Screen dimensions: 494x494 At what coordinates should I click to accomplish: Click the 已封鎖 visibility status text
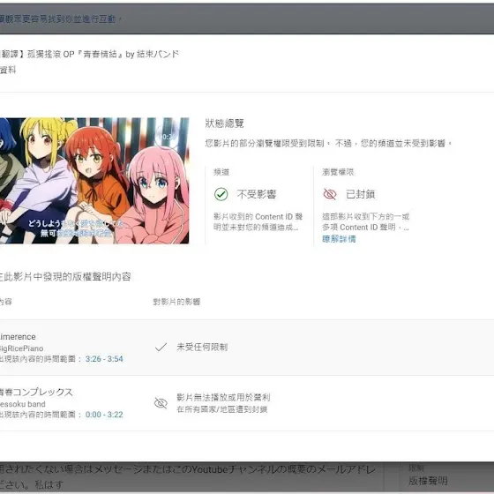pos(361,194)
